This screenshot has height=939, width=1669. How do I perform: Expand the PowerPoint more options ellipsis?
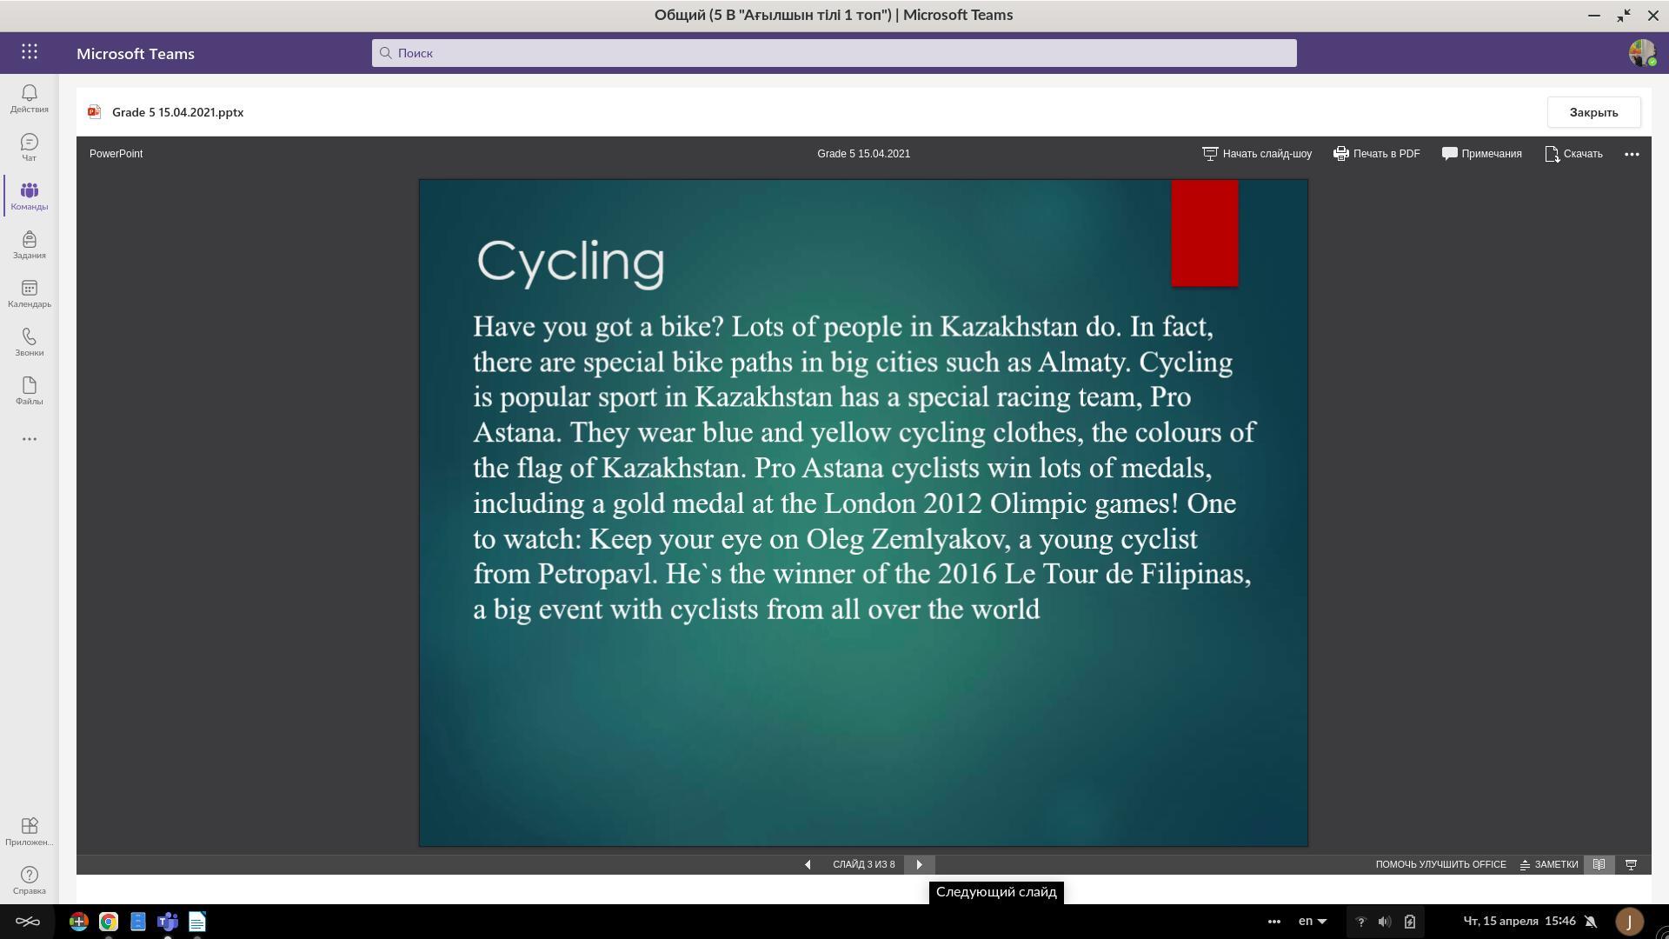point(1632,154)
